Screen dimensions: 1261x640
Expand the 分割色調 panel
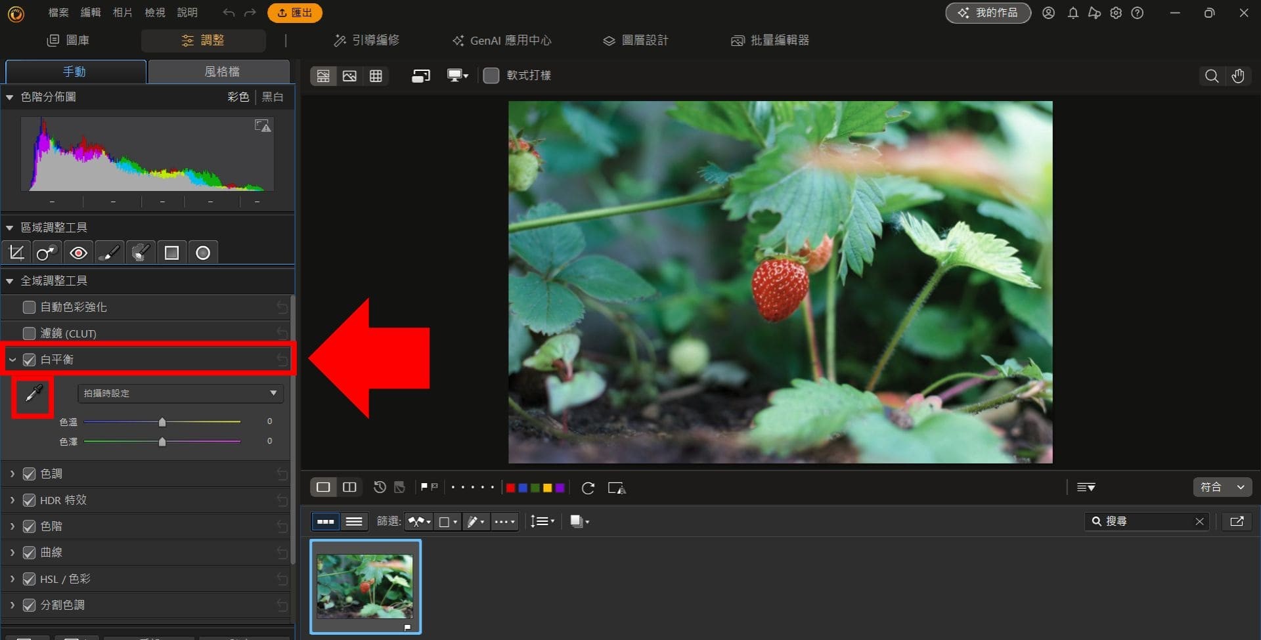12,605
